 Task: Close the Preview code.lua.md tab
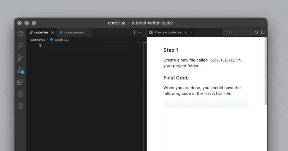pyautogui.click(x=191, y=32)
